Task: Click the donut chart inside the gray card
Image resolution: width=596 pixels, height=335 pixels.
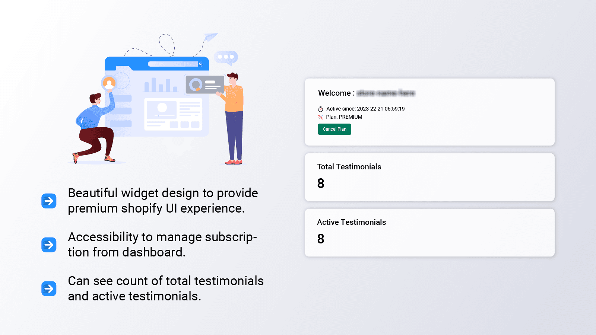Action: pos(196,84)
